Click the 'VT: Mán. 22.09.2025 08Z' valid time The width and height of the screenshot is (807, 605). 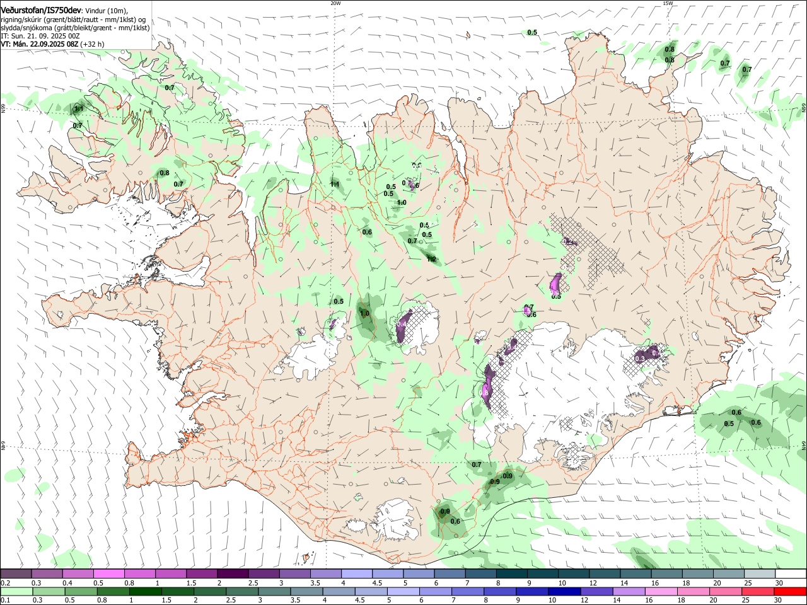coord(40,44)
